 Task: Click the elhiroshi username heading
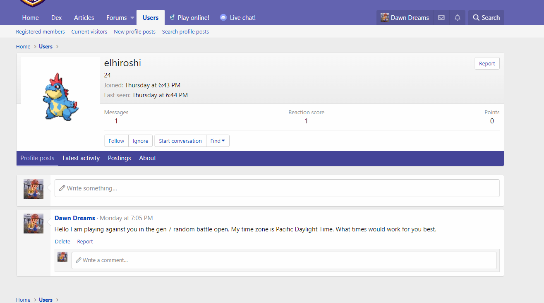tap(122, 63)
